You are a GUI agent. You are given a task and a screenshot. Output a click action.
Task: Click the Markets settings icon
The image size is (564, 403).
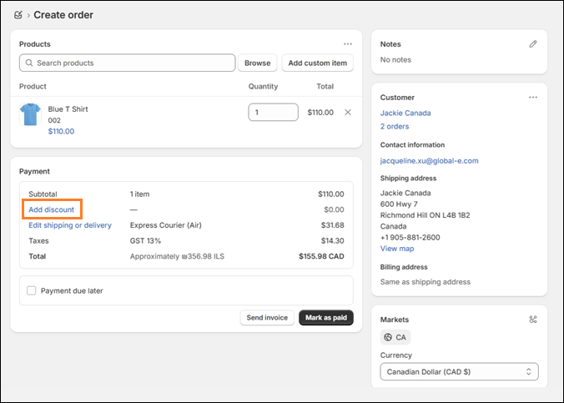click(532, 320)
